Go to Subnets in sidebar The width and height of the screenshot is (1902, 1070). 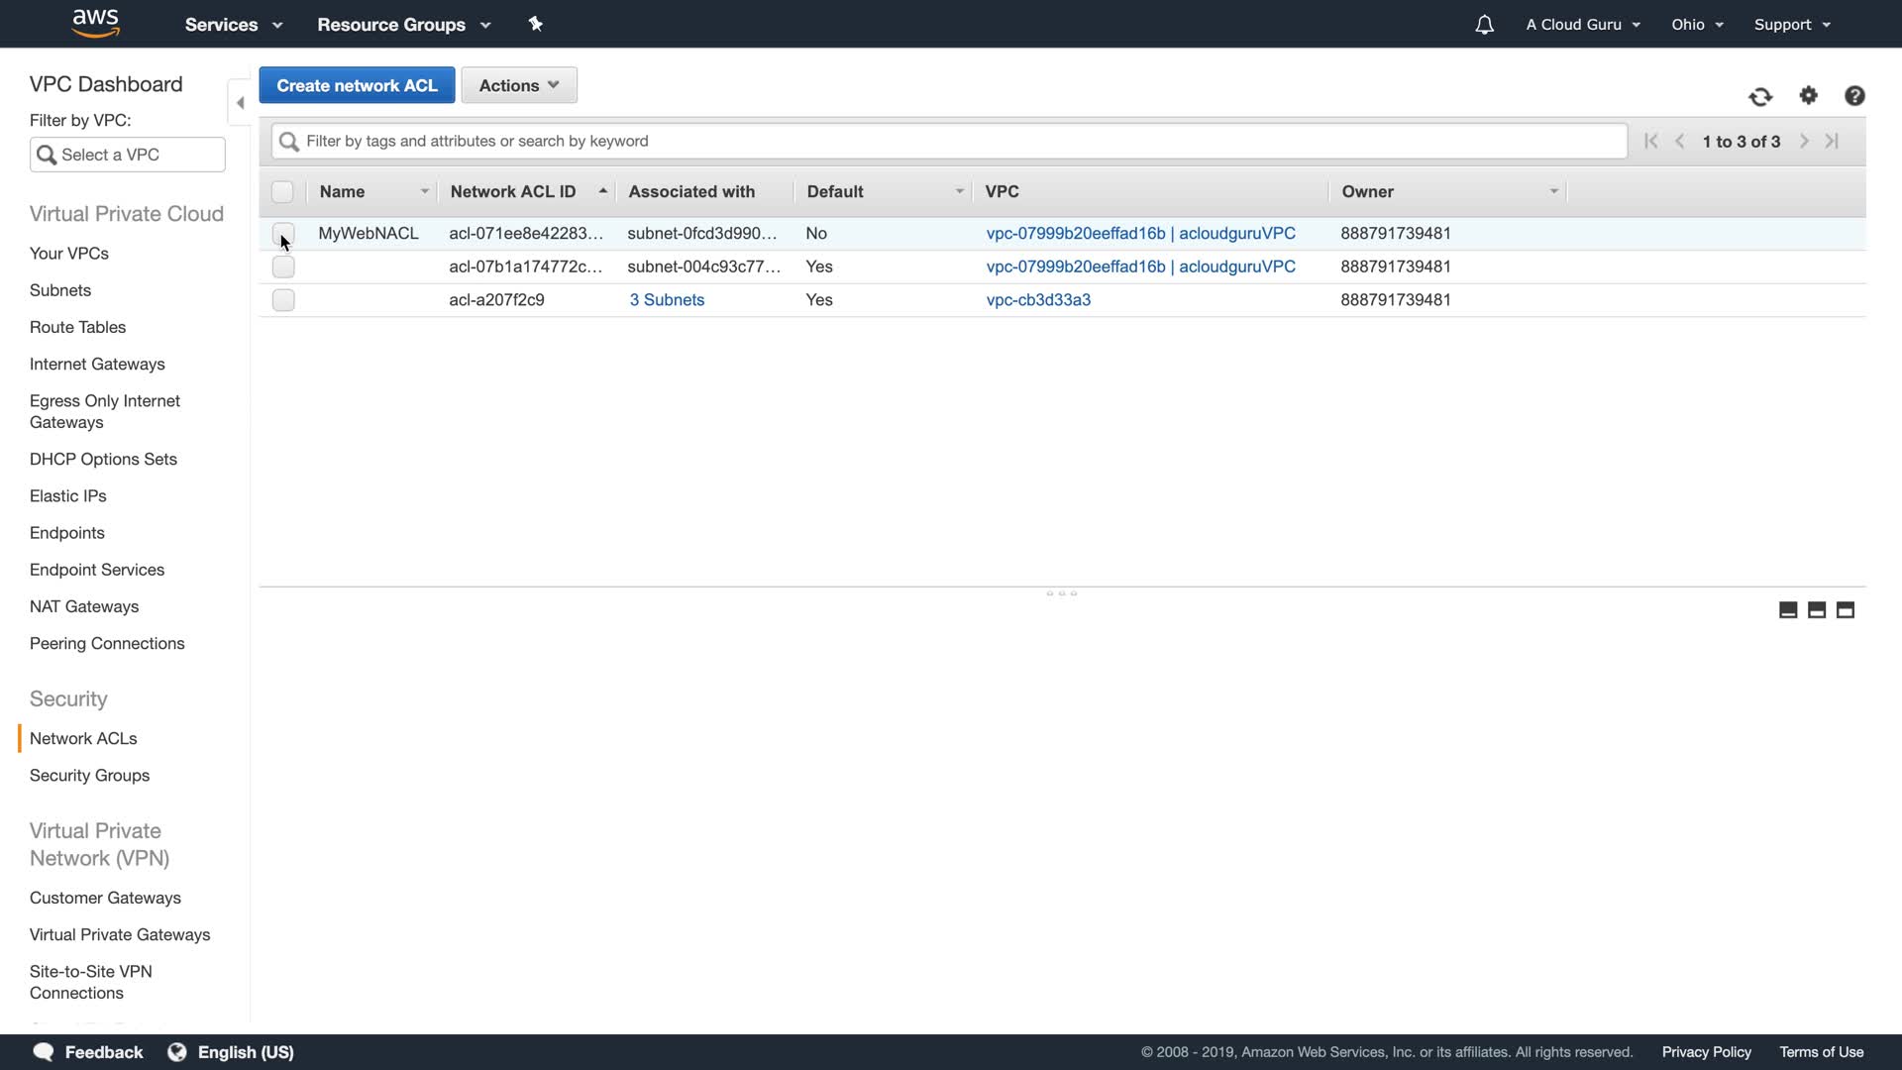(60, 290)
